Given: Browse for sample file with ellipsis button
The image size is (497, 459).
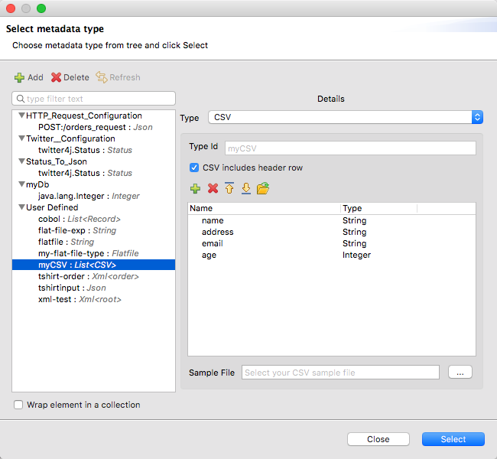Looking at the screenshot, I should [x=460, y=373].
